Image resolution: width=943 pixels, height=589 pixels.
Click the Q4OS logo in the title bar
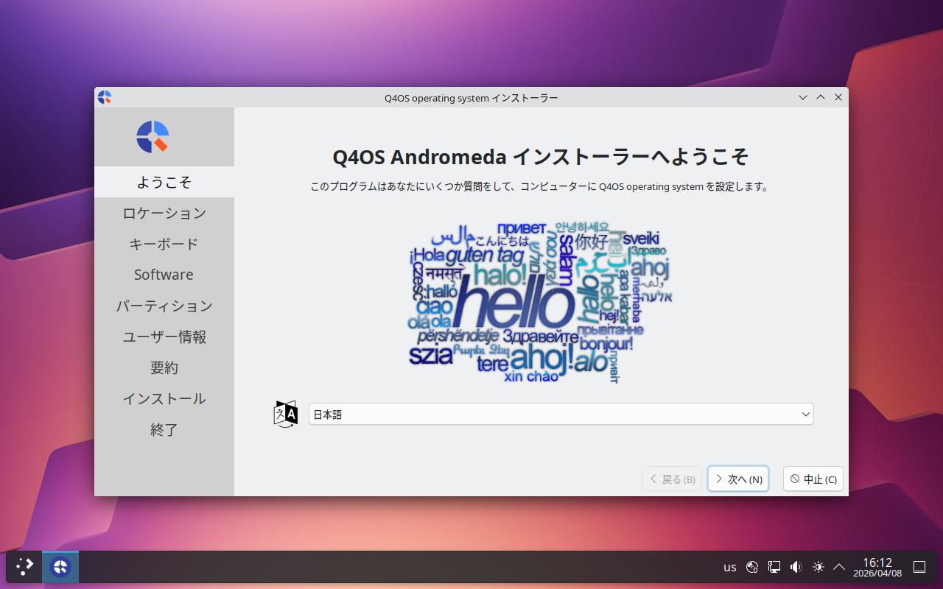(105, 97)
